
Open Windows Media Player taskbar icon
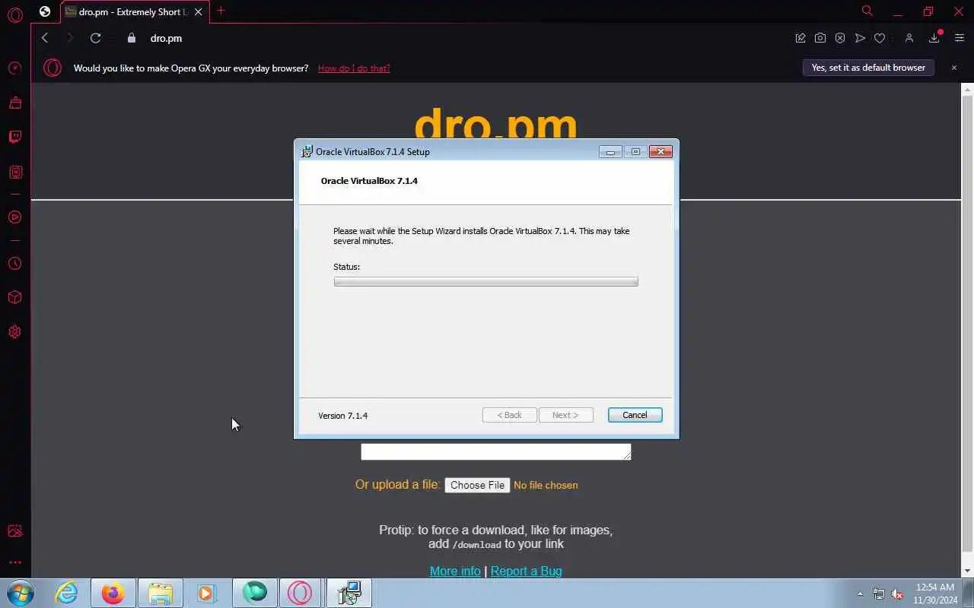pos(207,593)
